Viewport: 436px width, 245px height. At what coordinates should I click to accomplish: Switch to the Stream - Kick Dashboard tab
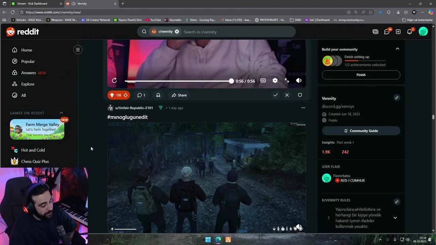click(x=36, y=4)
